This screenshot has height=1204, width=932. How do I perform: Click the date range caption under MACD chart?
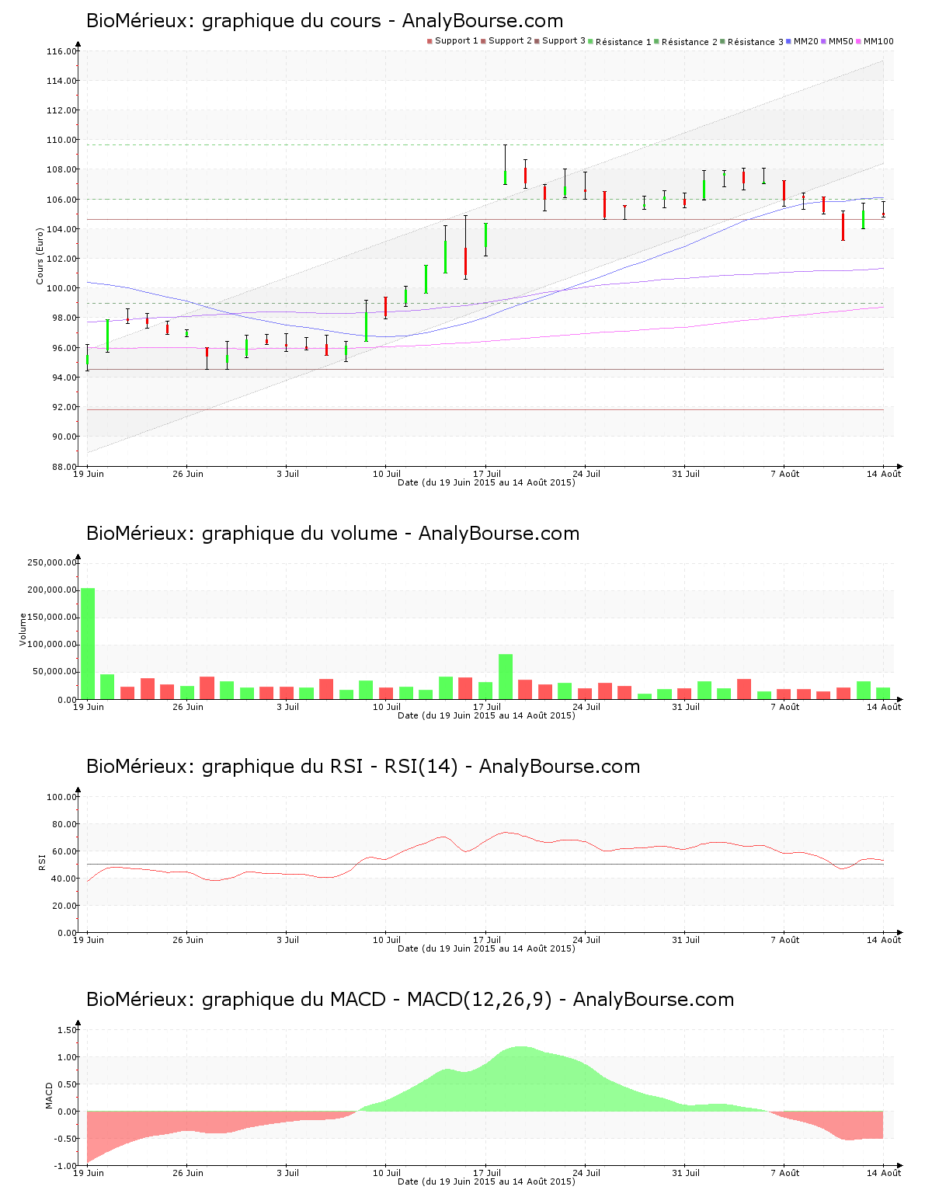(486, 1181)
